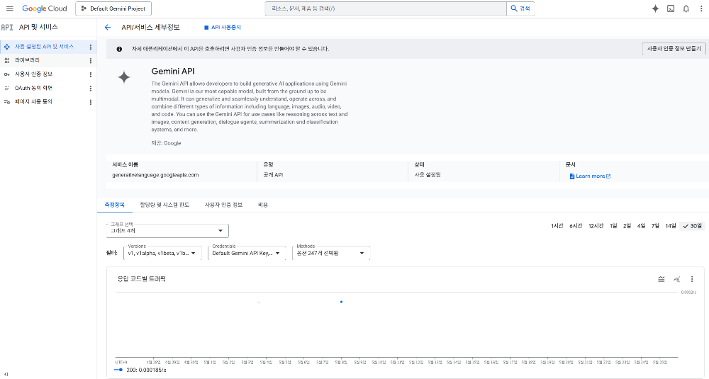Click the 공개 API type value
Image resolution: width=709 pixels, height=379 pixels.
[273, 175]
